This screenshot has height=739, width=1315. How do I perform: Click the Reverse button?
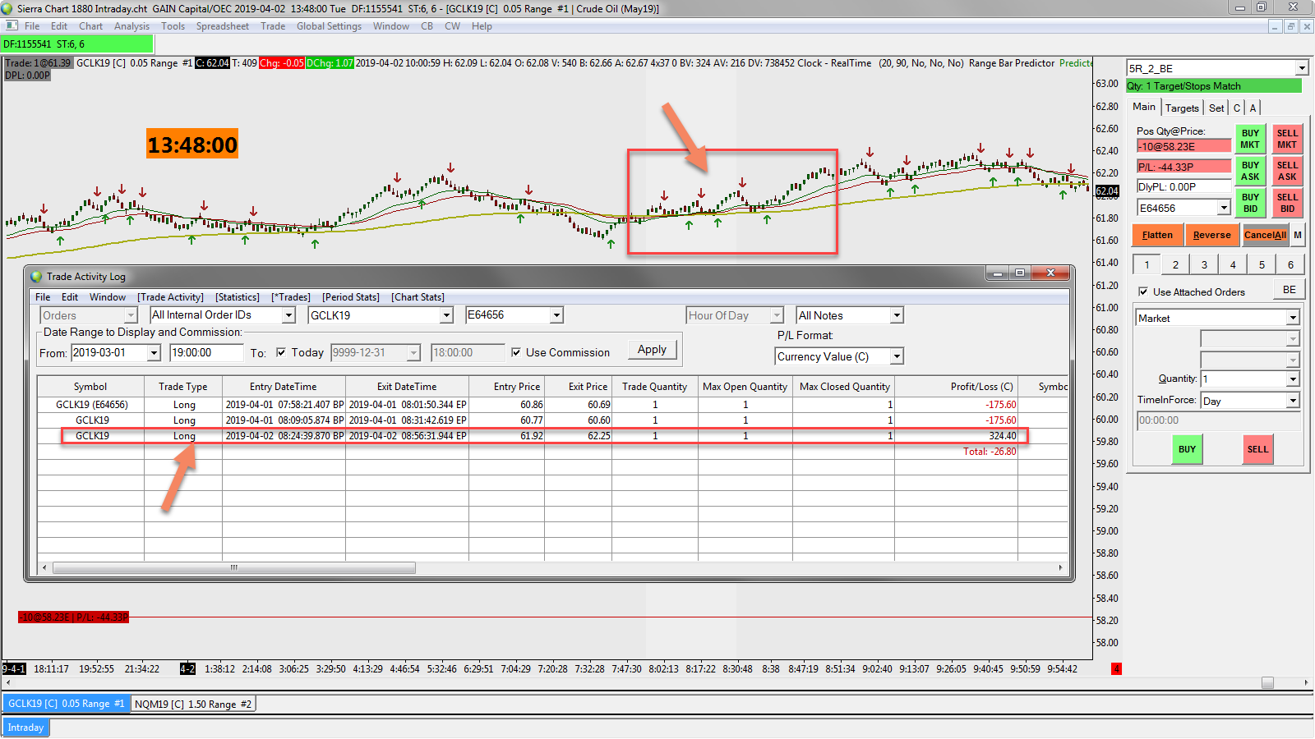tap(1212, 235)
